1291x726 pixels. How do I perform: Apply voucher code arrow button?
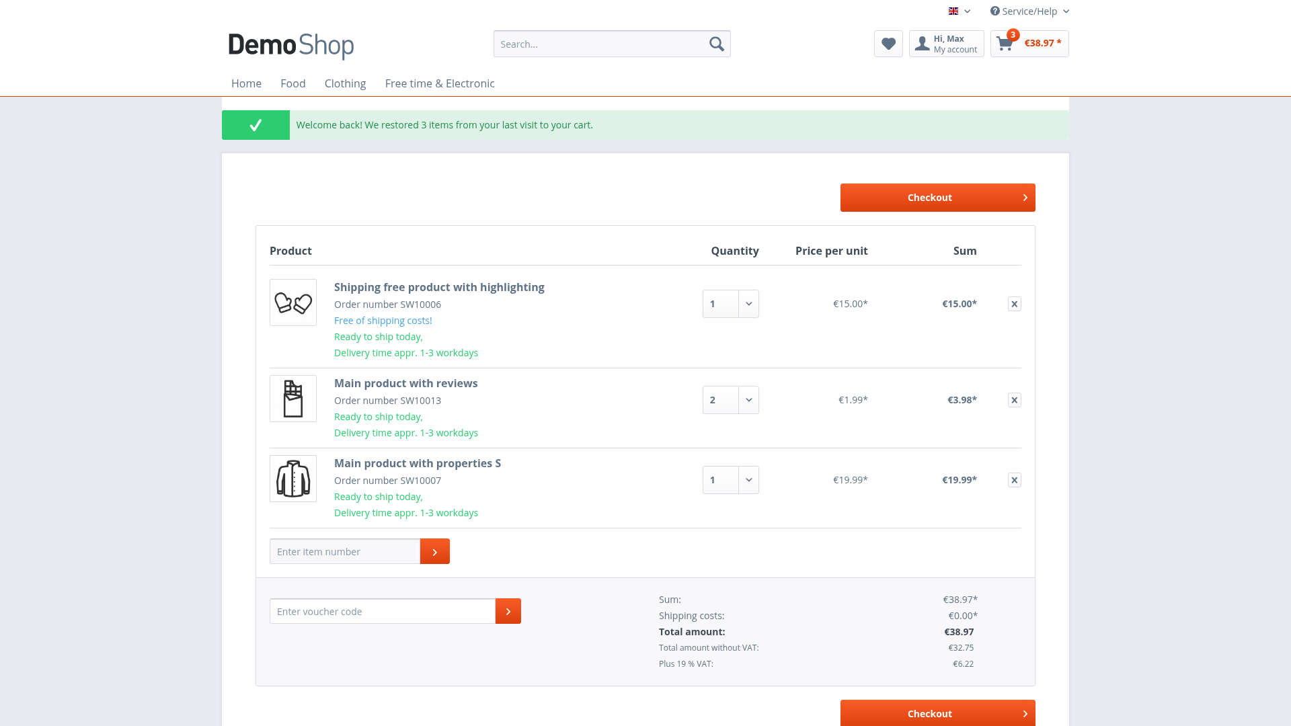[508, 611]
